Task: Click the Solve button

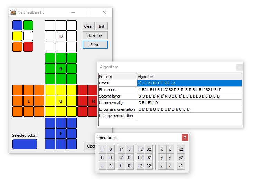Action: (x=95, y=45)
